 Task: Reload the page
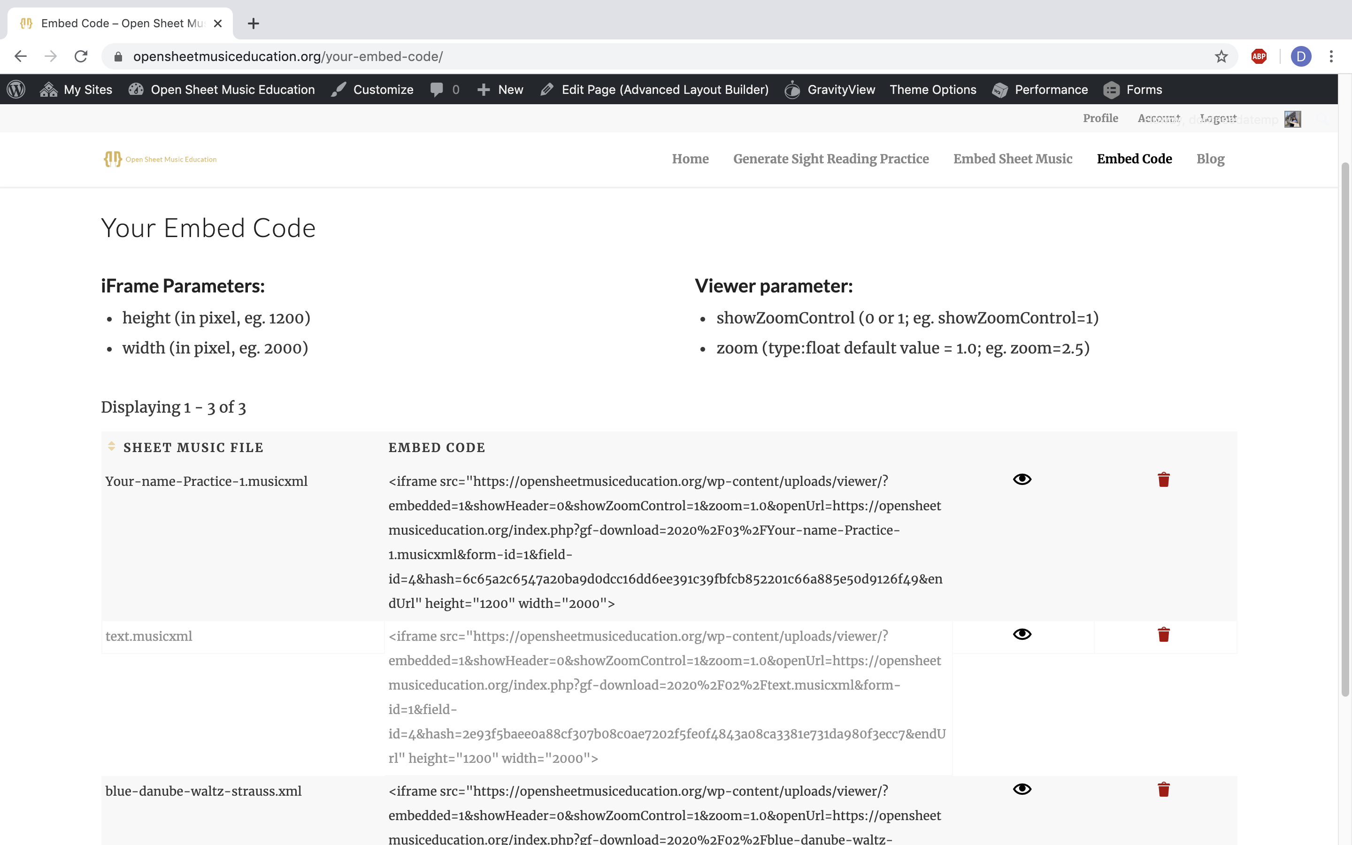(81, 56)
